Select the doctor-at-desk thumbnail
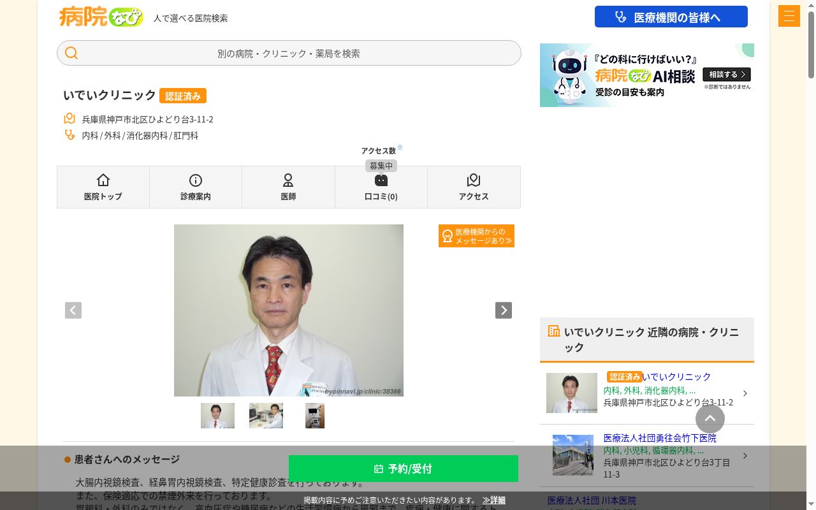 point(266,416)
